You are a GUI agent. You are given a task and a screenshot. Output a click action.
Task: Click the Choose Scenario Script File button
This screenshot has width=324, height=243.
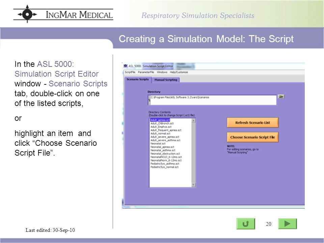[x=252, y=137]
